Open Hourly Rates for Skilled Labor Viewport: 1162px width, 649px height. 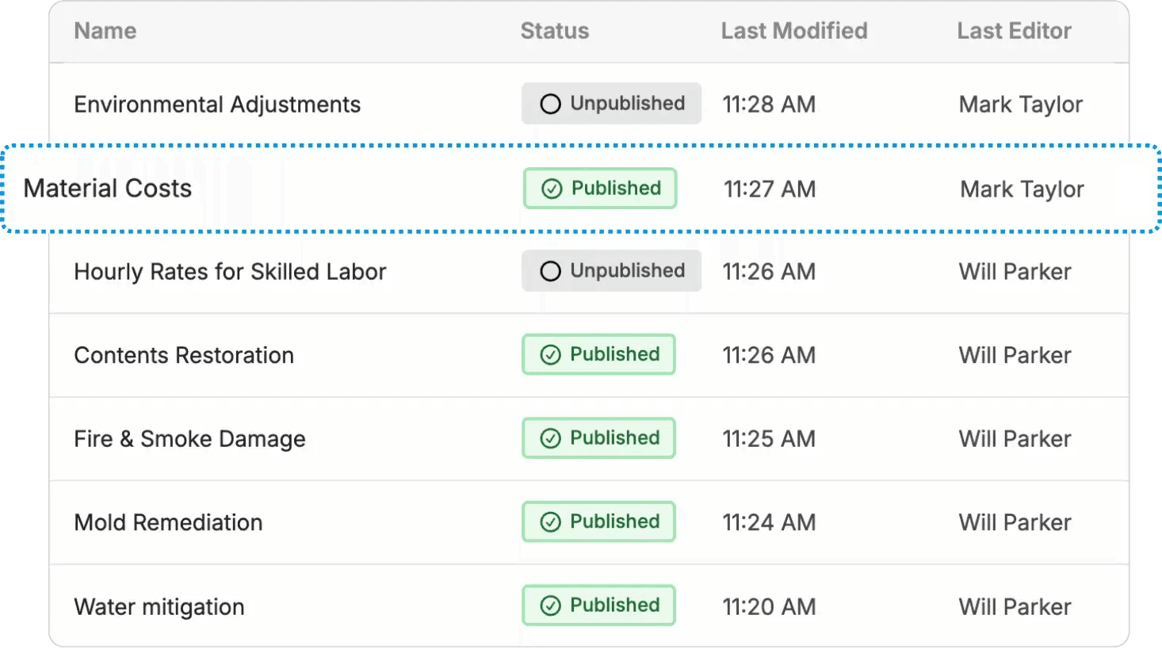(x=230, y=272)
